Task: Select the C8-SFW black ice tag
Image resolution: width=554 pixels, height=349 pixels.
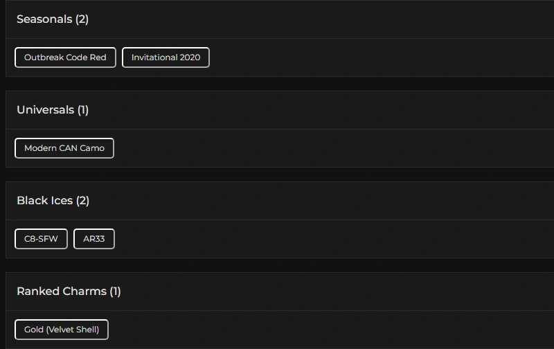Action: [41, 239]
